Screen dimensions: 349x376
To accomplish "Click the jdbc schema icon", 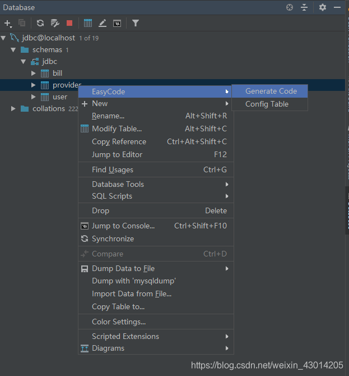I will coord(35,62).
